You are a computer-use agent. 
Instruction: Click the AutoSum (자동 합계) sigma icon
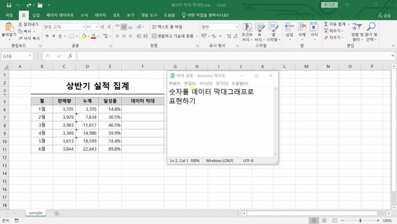325,25
